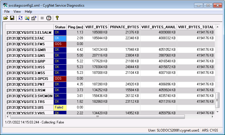This screenshot has width=225, height=135.
Task: Open a configuration file with folder icon
Action: [5, 18]
